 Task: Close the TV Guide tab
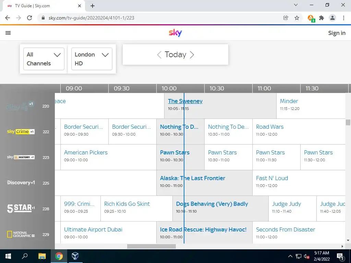click(80, 6)
